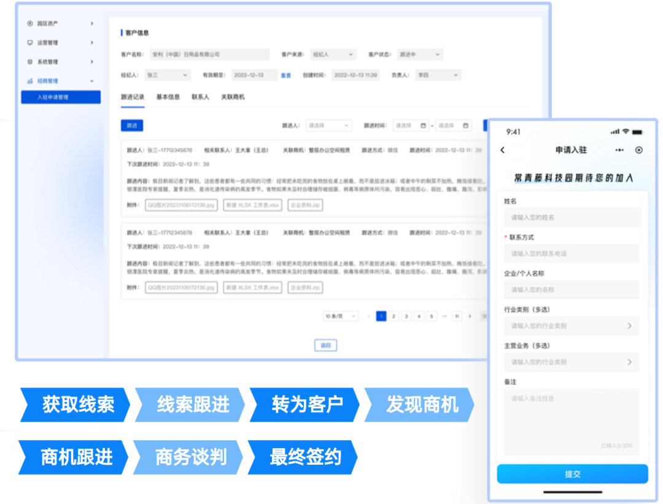Tap the circular target icon in mobile header
The image size is (663, 504).
coord(639,150)
